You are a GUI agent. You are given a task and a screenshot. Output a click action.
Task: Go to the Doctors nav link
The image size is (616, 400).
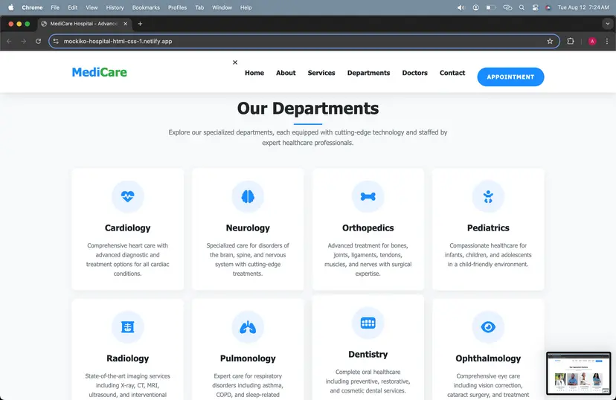pos(414,73)
